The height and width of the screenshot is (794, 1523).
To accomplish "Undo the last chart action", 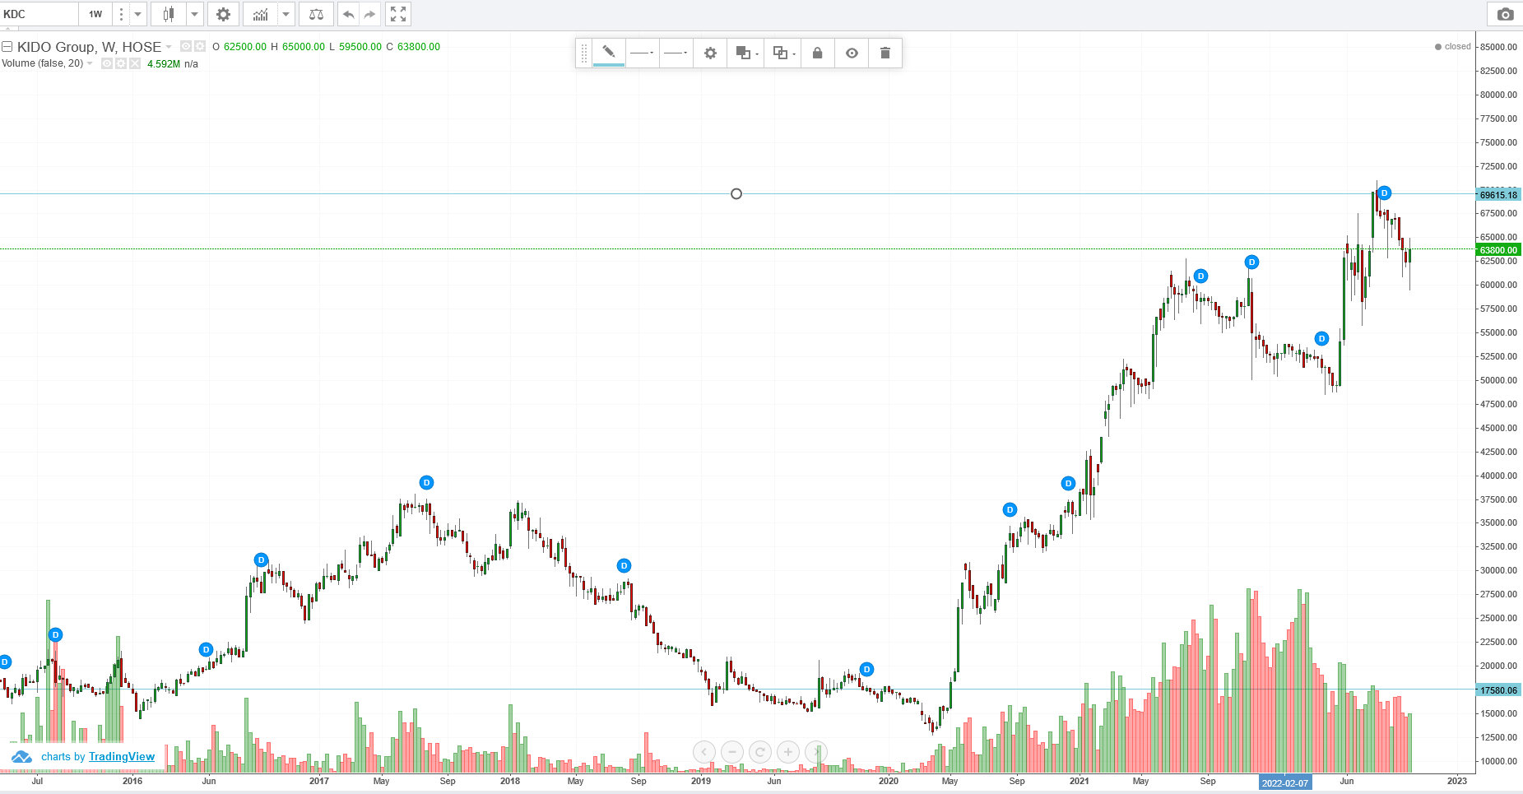I will [x=348, y=14].
